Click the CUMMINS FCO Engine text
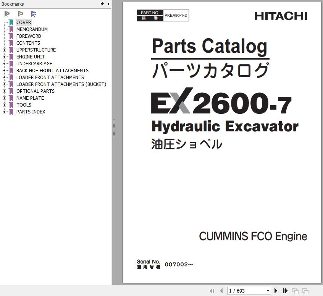Viewport: 323px width, 296px height. pos(253,236)
